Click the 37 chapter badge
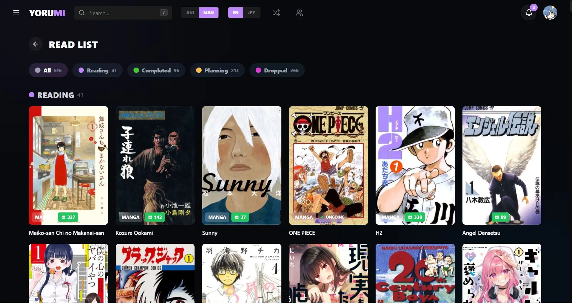The height and width of the screenshot is (303, 572). pyautogui.click(x=240, y=217)
